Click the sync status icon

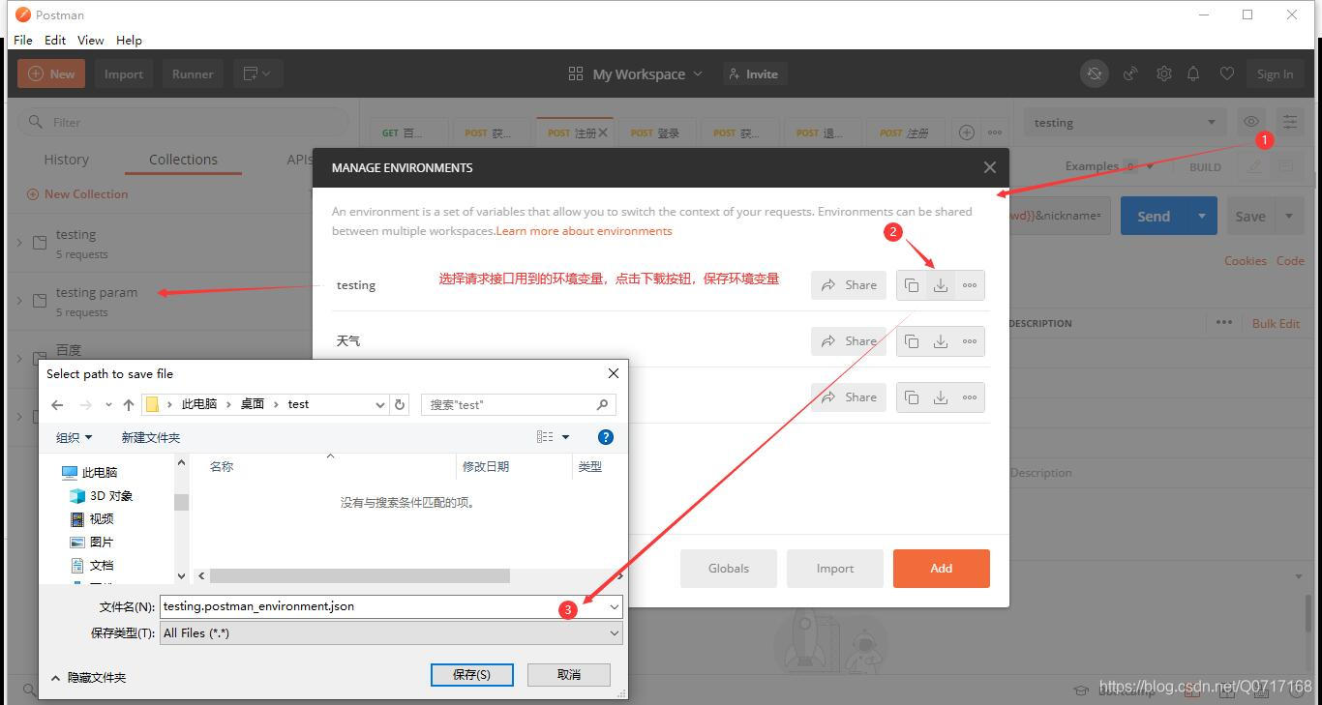(x=1095, y=73)
